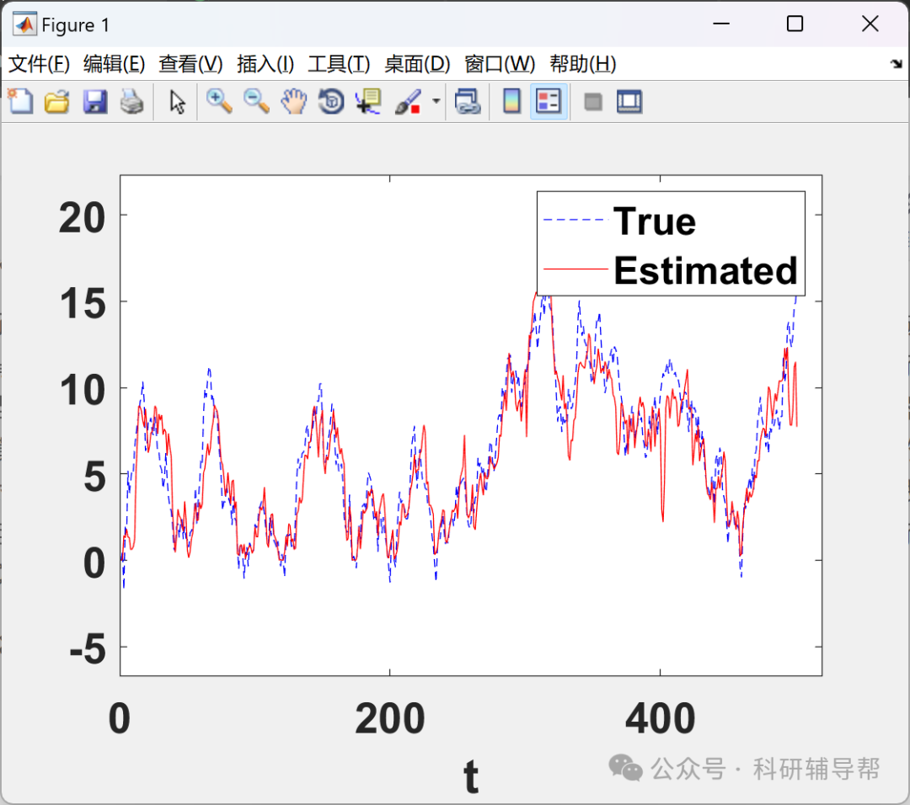
Task: Click the y-axis tick label 20
Action: [x=82, y=218]
